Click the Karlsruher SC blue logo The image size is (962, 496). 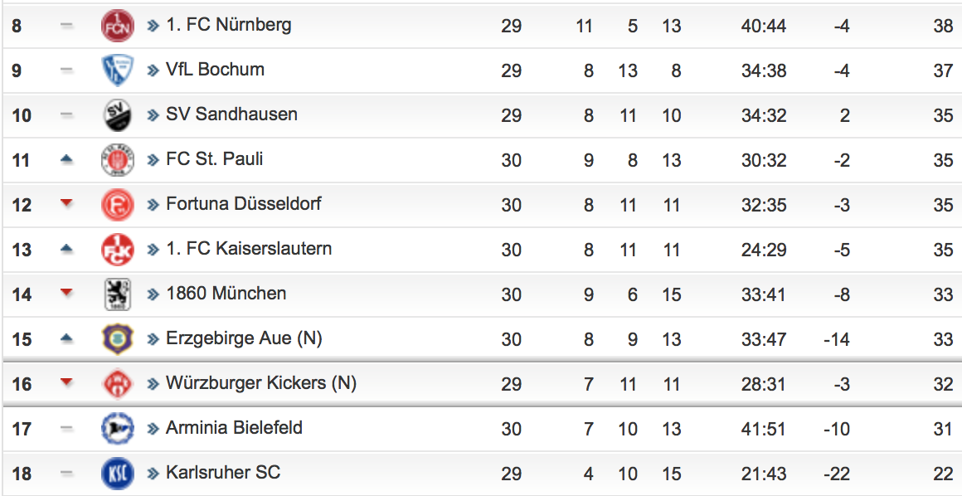(117, 474)
